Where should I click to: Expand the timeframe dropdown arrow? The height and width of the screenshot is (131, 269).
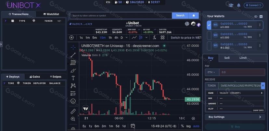(x=127, y=38)
